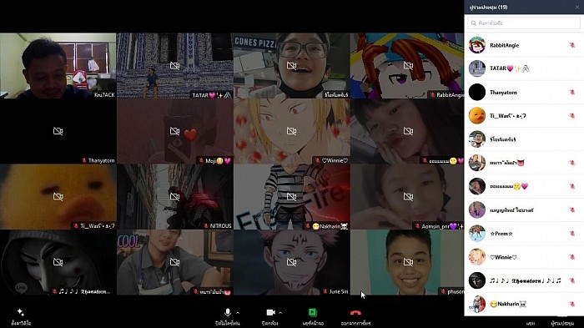The height and width of the screenshot is (328, 584).
Task: Toggle Thanyatorn's muted microphone in the list
Action: (572, 92)
